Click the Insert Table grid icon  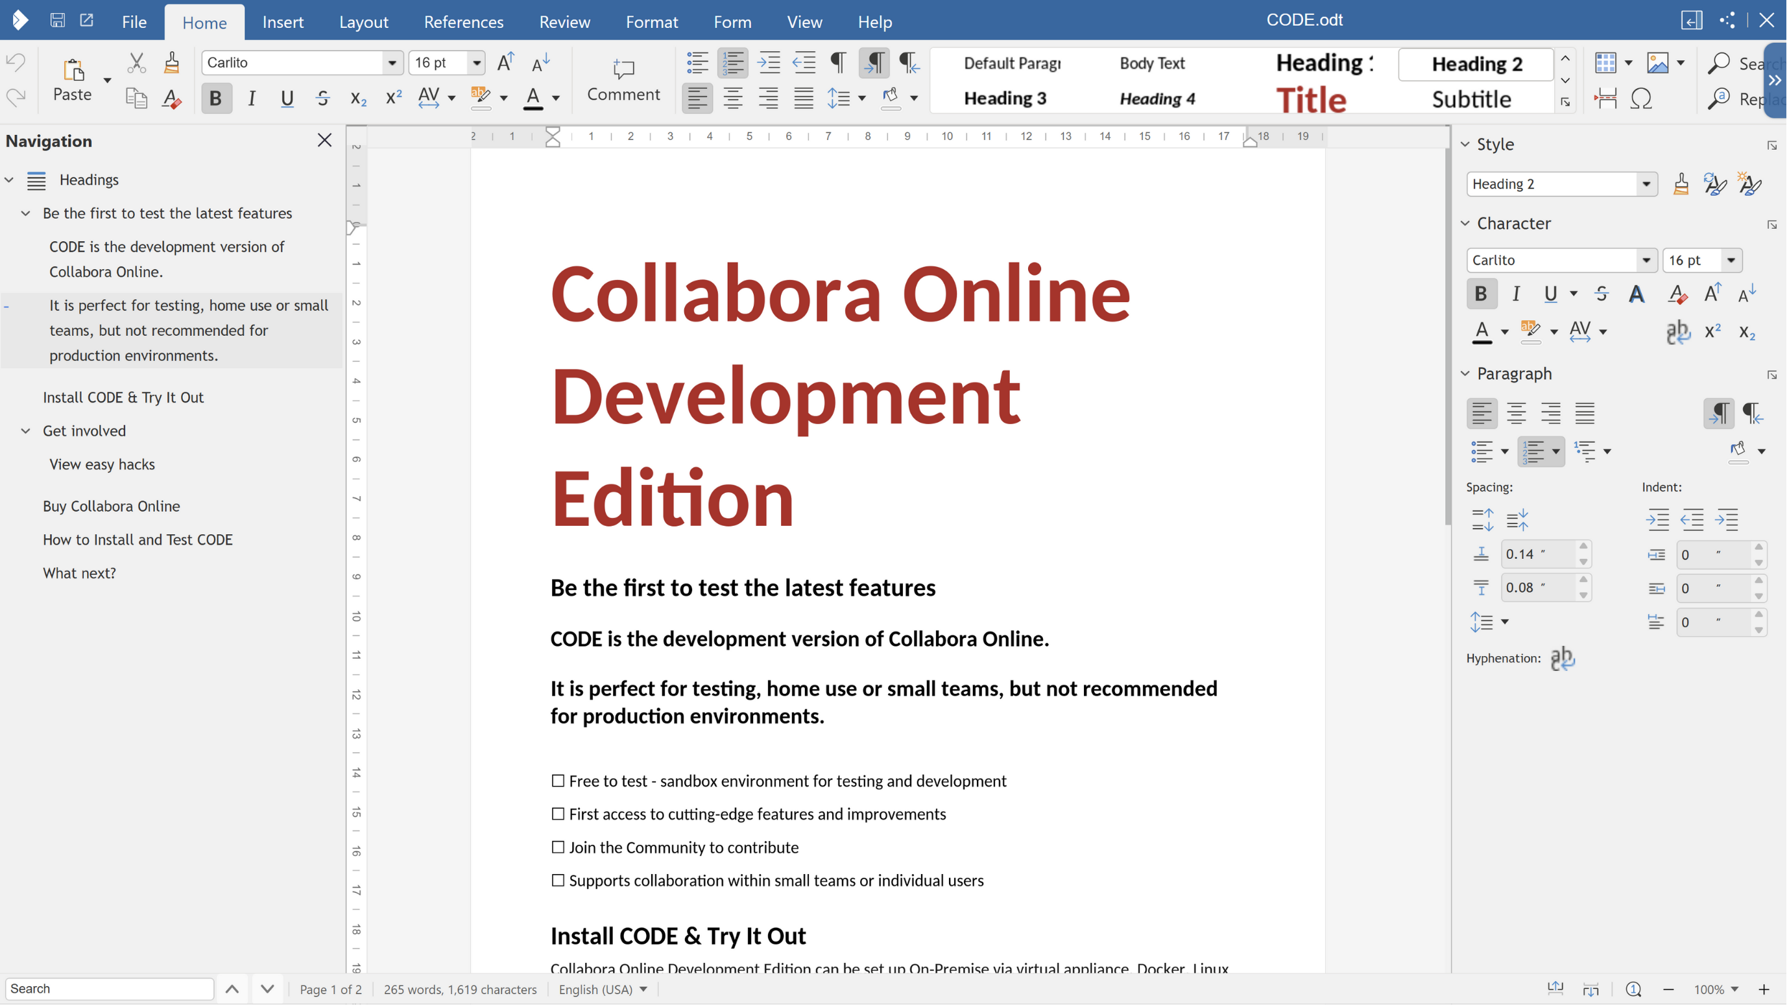click(1605, 62)
